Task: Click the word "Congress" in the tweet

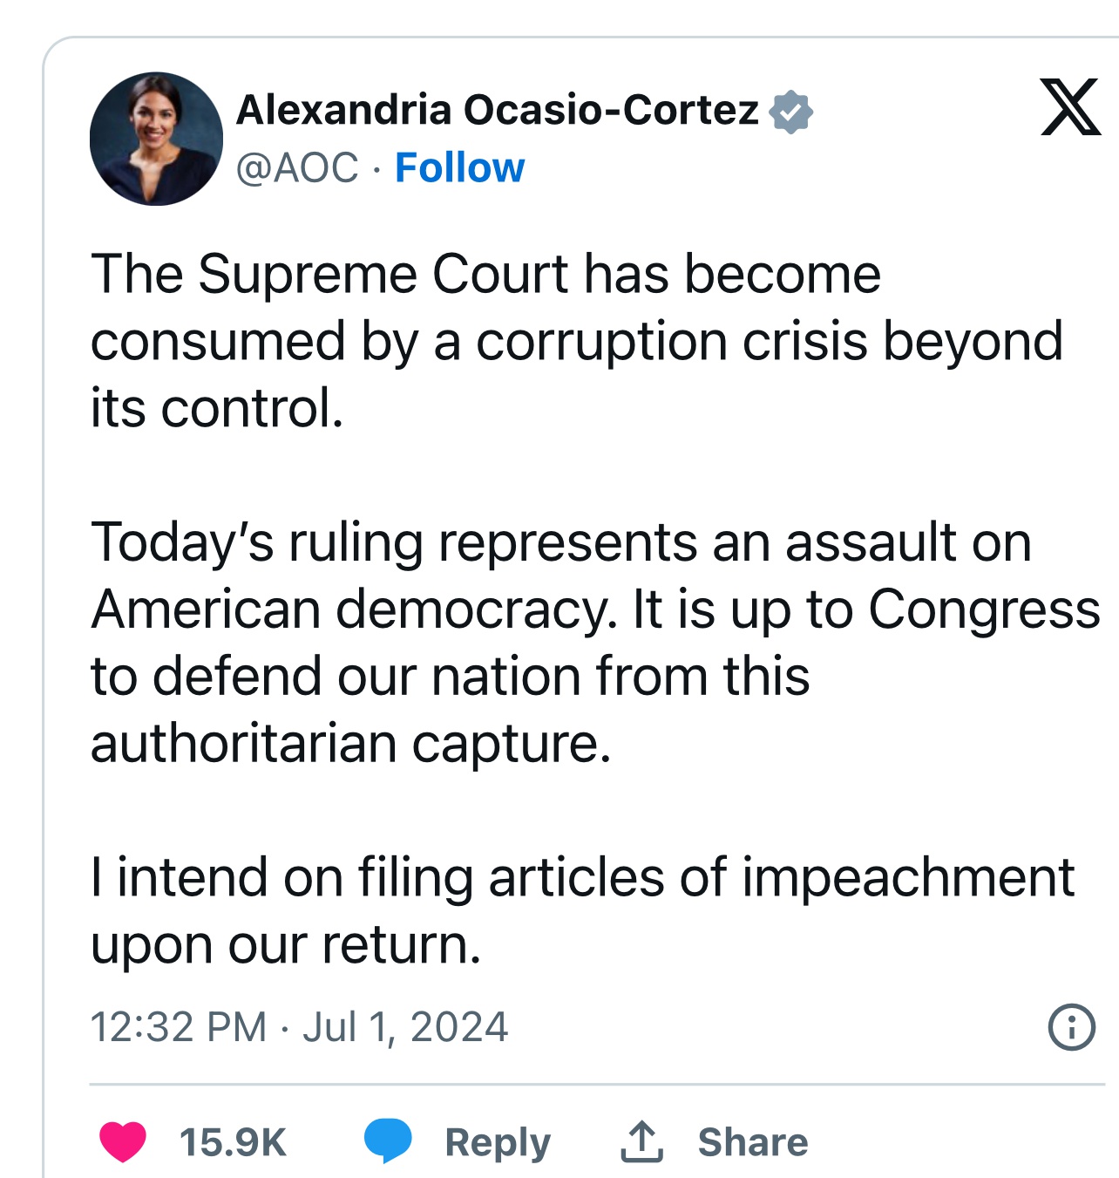Action: (x=984, y=609)
